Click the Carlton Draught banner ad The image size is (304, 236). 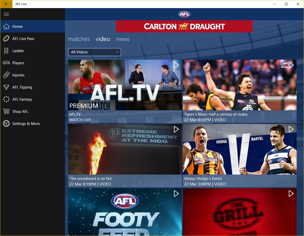coord(184,26)
